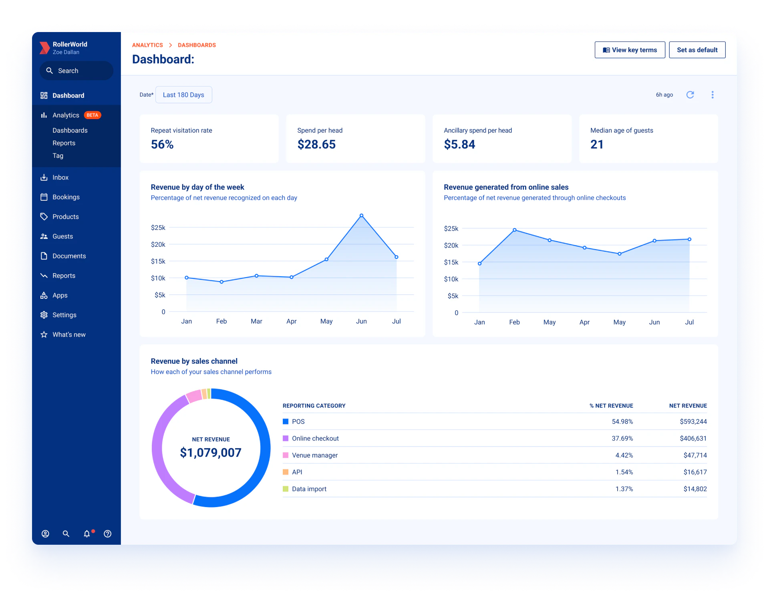The image size is (769, 596).
Task: Select Tag under Analytics
Action: [x=58, y=156]
